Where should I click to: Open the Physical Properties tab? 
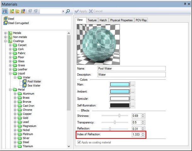[121, 20]
